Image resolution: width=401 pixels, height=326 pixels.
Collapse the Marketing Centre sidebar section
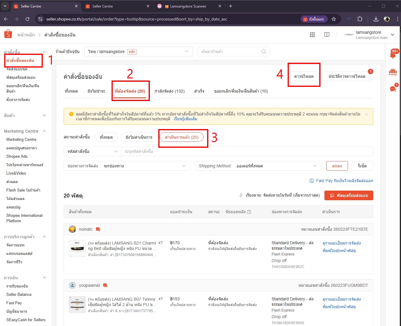(44, 131)
